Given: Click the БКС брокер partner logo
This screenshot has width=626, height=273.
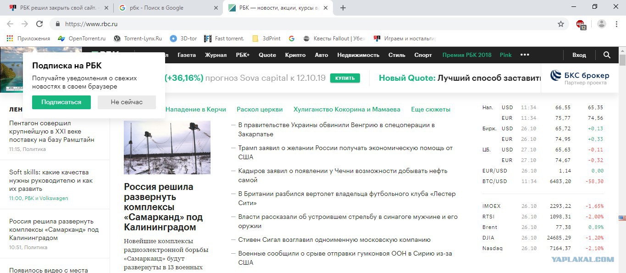Looking at the screenshot, I should [x=580, y=77].
